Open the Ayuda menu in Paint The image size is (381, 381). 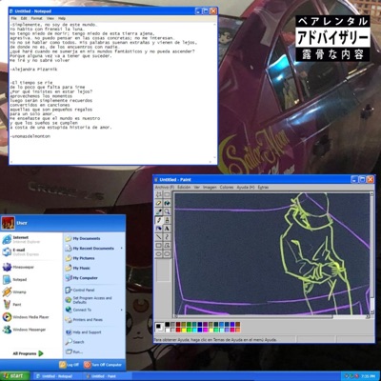coord(246,188)
